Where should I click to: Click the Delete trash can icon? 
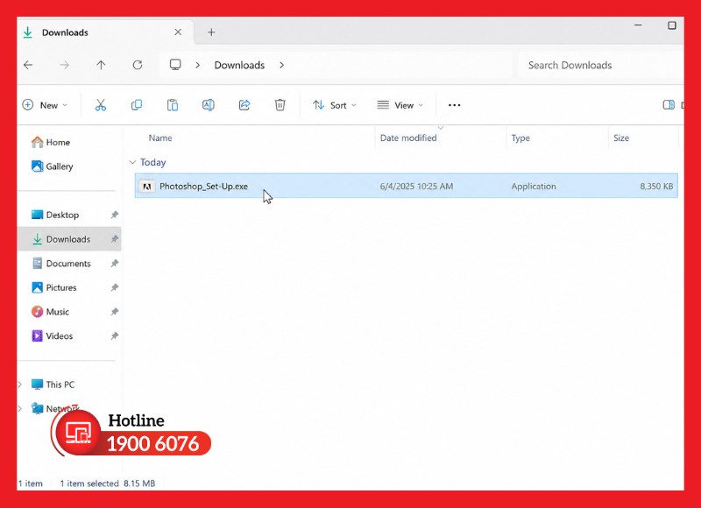(280, 105)
